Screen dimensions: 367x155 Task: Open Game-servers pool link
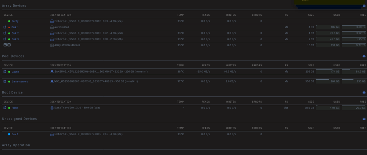(x=20, y=82)
